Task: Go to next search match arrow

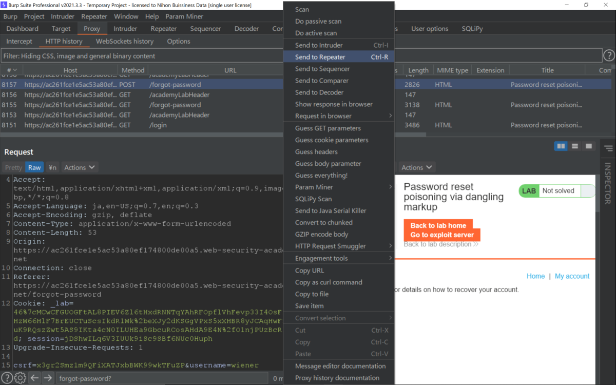Action: pyautogui.click(x=48, y=378)
